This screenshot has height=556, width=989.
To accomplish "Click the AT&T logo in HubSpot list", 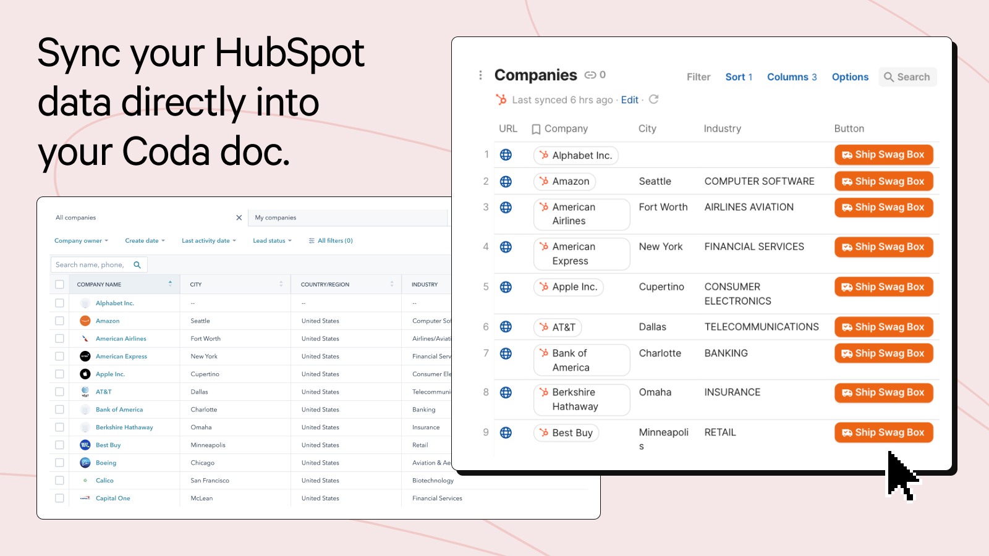I will click(x=85, y=392).
